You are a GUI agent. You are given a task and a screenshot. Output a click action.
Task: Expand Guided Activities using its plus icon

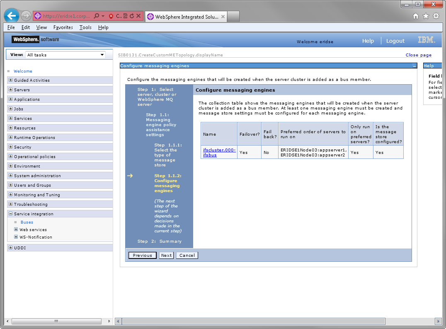click(x=10, y=80)
